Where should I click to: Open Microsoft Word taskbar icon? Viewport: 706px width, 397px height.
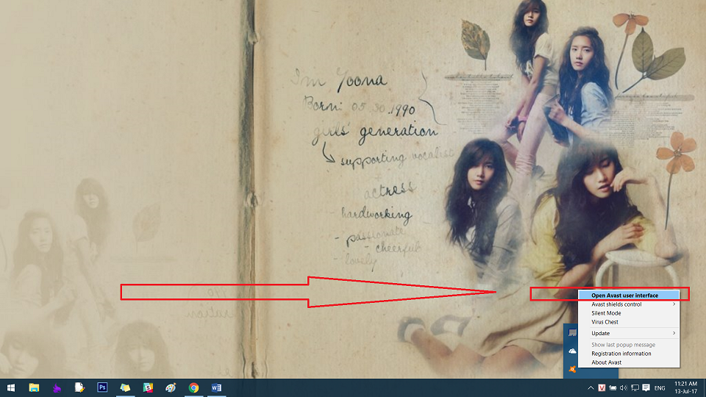[x=216, y=387]
